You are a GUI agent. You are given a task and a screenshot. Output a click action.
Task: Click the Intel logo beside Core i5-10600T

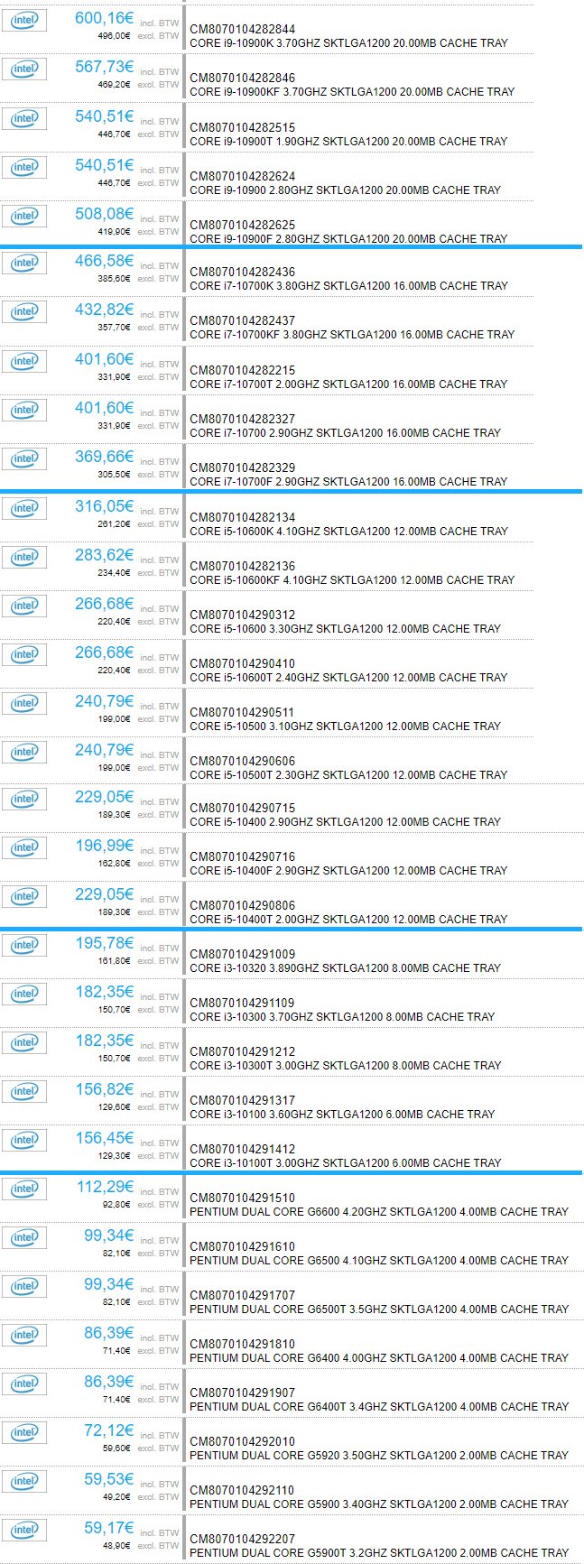24,654
